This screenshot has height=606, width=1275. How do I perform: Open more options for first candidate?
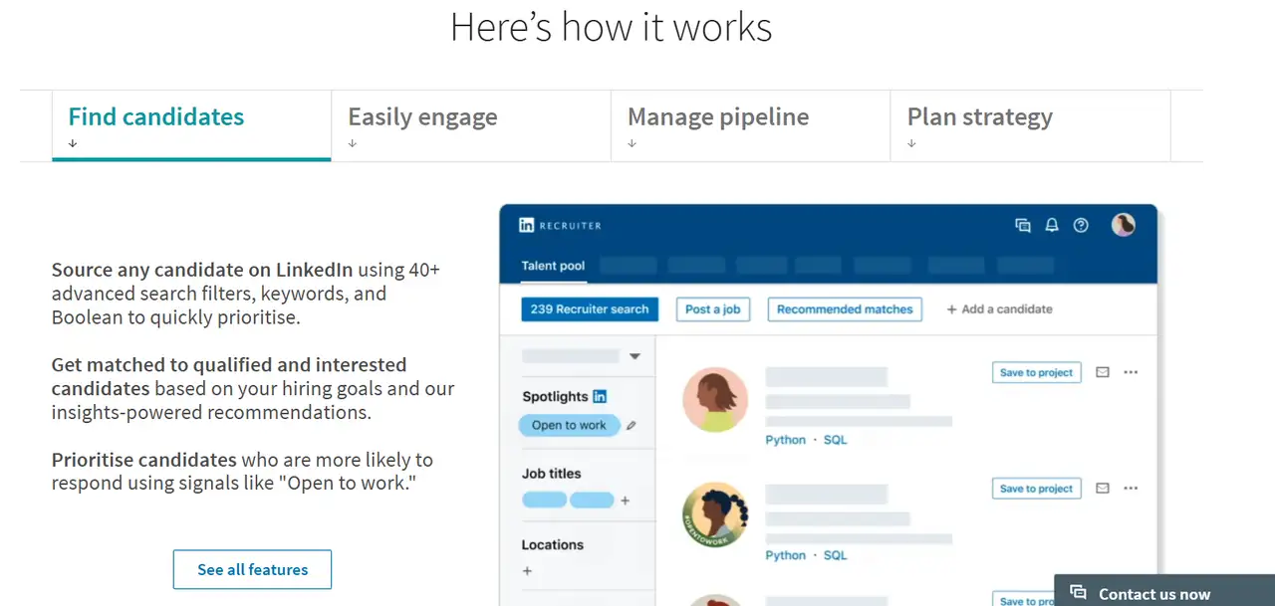[1131, 372]
